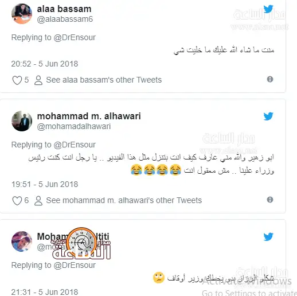
Task: Open the info icon on alaa bassam's tweet
Action: pyautogui.click(x=270, y=79)
